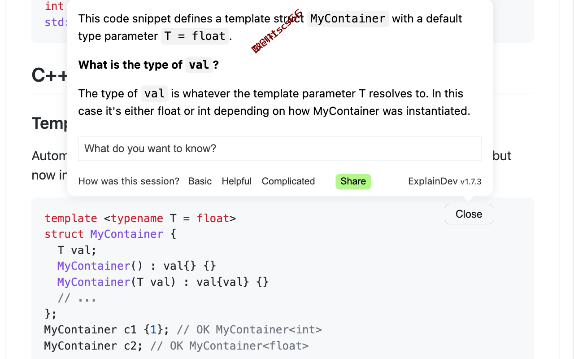Click the '// OK MyContainer<float>' comment
This screenshot has width=574, height=359.
click(230, 346)
